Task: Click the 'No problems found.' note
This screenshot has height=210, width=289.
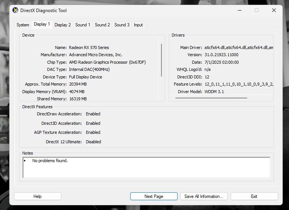Action: [50, 161]
